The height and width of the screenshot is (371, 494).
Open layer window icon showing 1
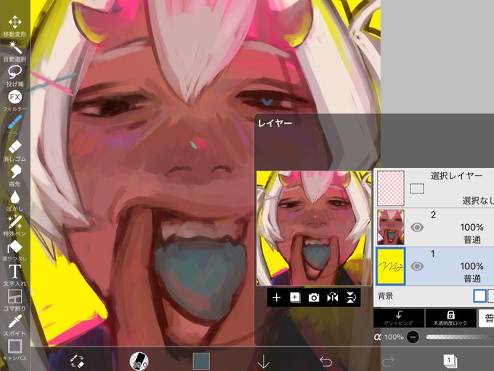[450, 362]
